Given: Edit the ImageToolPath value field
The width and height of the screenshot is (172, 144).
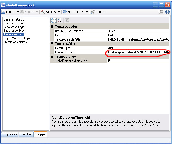Looking at the screenshot, I should [x=138, y=52].
